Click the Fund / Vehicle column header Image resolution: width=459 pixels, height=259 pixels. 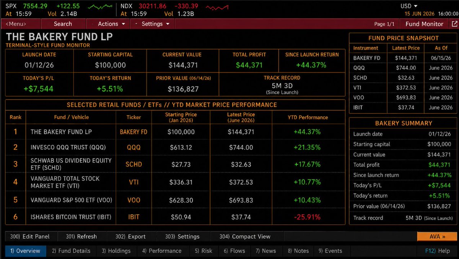[72, 117]
